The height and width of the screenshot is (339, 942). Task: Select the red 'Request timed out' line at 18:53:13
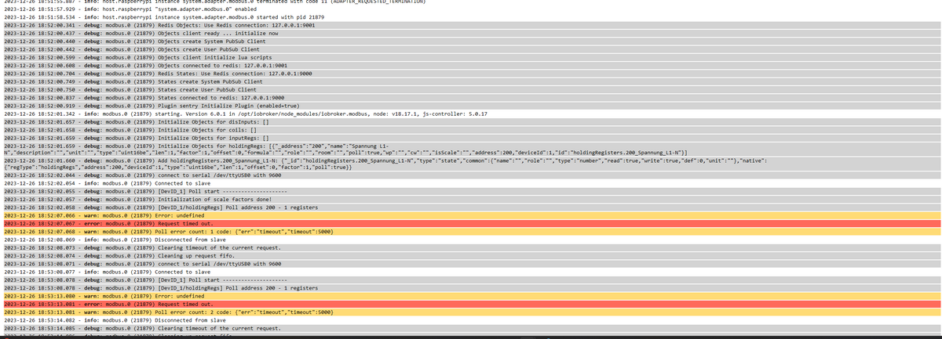coord(471,304)
